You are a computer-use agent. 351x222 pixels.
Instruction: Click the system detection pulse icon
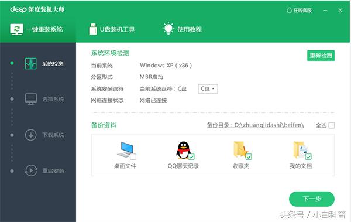pos(30,63)
